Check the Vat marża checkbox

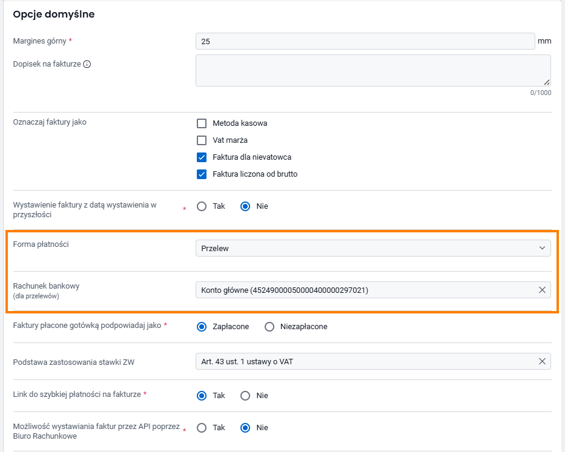click(x=202, y=140)
